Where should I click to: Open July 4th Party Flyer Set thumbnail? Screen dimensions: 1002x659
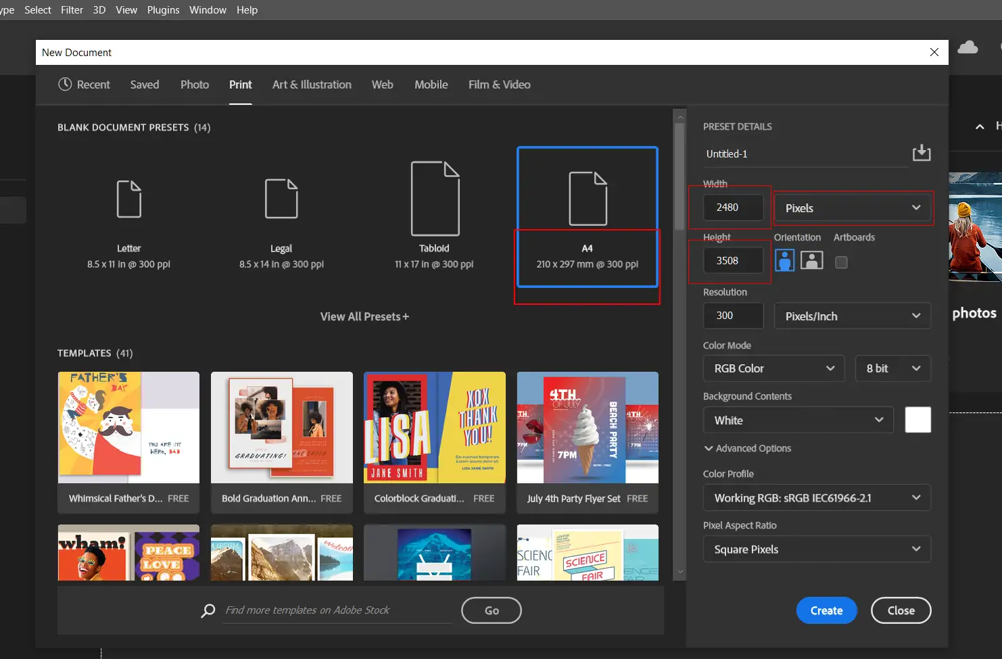coord(588,427)
